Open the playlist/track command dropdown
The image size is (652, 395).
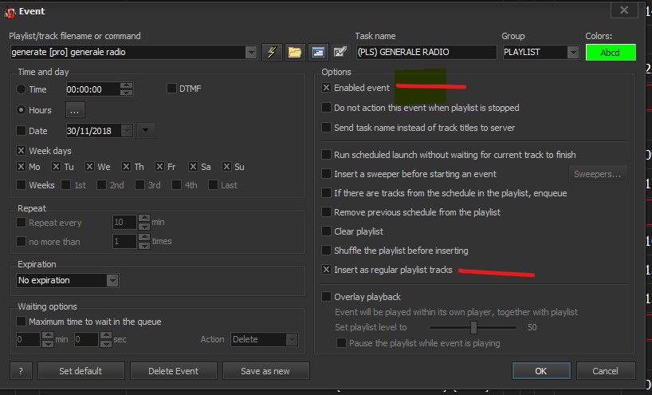(x=251, y=52)
